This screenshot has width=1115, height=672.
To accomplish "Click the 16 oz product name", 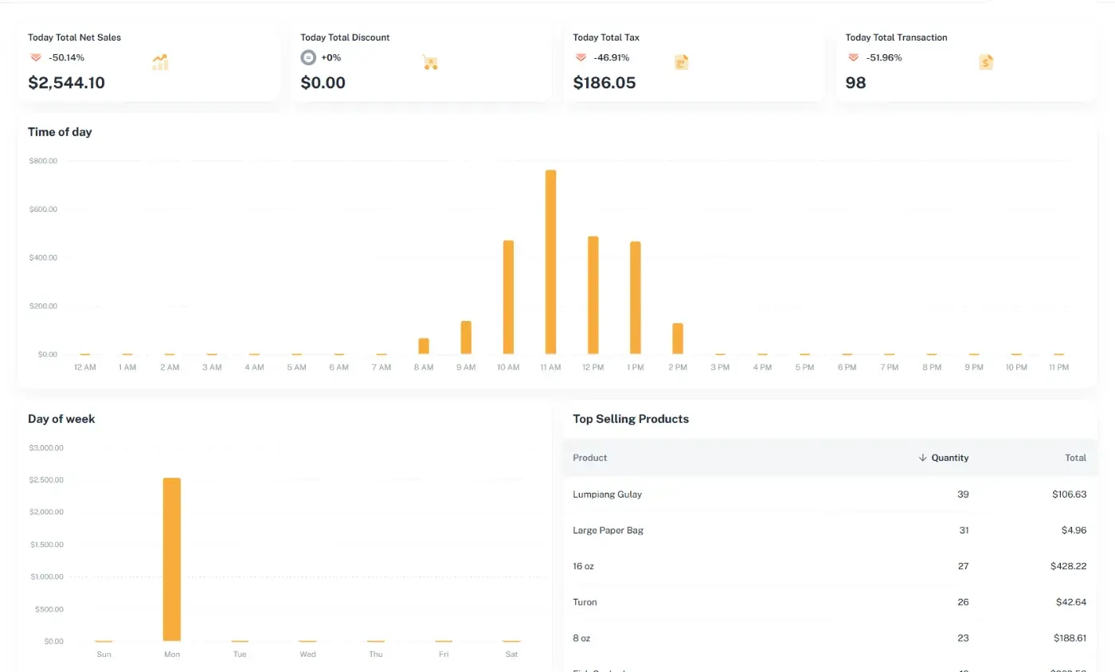I will click(583, 566).
